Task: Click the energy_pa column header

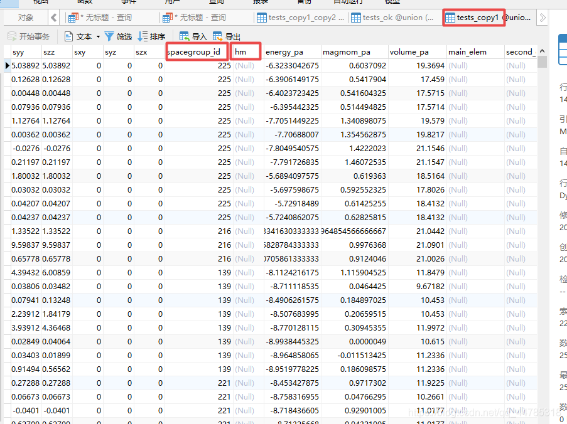Action: point(292,52)
